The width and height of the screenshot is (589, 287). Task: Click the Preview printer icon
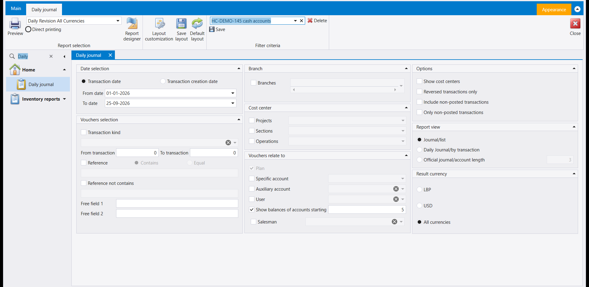[15, 24]
